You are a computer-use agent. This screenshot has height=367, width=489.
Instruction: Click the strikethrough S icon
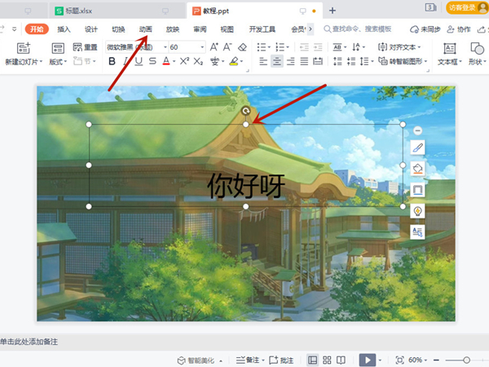[x=152, y=61]
